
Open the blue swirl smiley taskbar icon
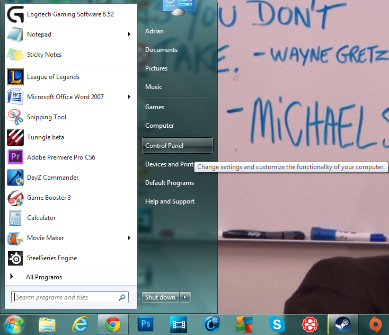pos(211,324)
